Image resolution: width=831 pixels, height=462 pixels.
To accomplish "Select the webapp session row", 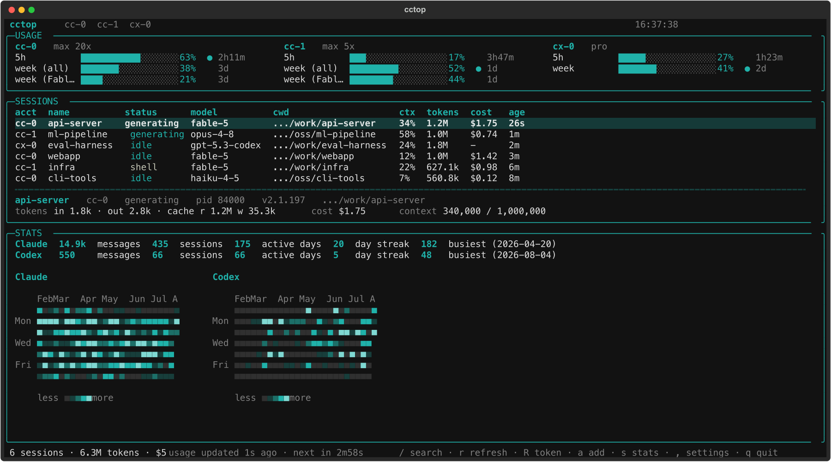I will pos(415,157).
